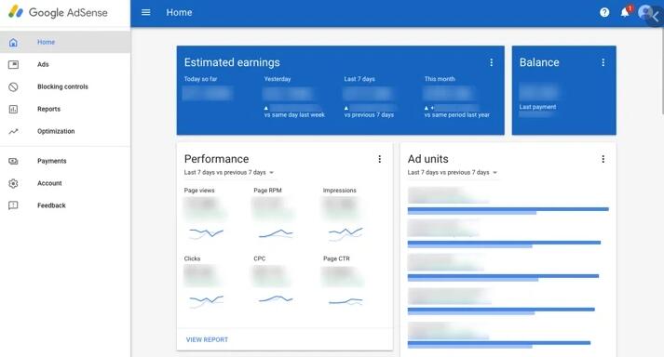This screenshot has height=357, width=664.
Task: Click the Ad units card heading
Action: [427, 159]
